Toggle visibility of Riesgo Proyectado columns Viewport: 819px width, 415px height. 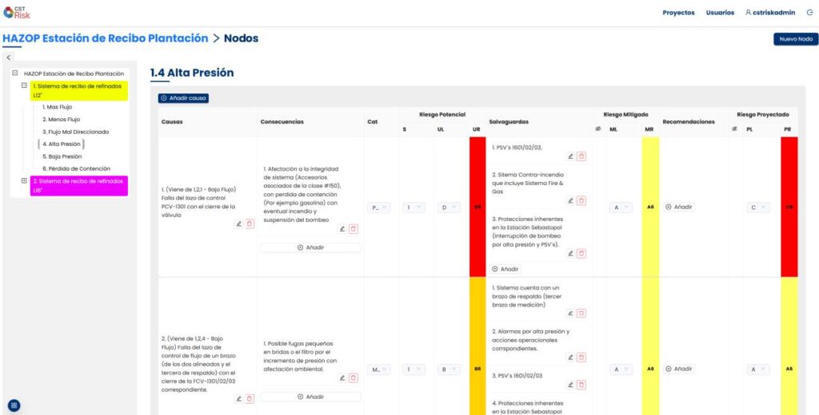[x=734, y=128]
